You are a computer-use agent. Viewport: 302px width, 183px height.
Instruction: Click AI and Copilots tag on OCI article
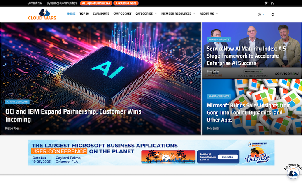tap(17, 102)
